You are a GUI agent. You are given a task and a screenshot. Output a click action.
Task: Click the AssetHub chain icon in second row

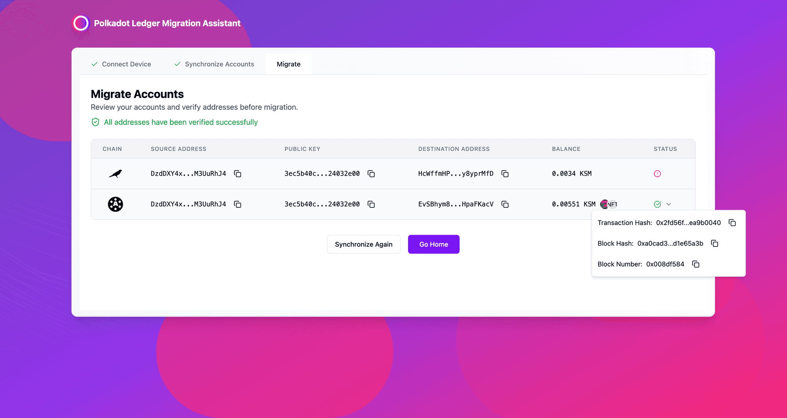(x=115, y=204)
